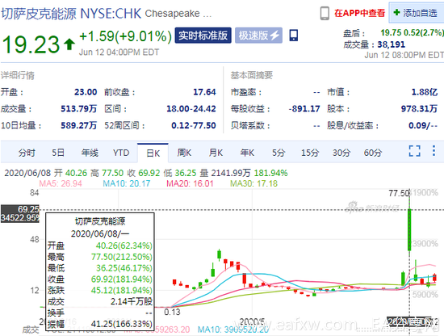Show the 60分 interval chart
The height and width of the screenshot is (336, 444).
(373, 153)
